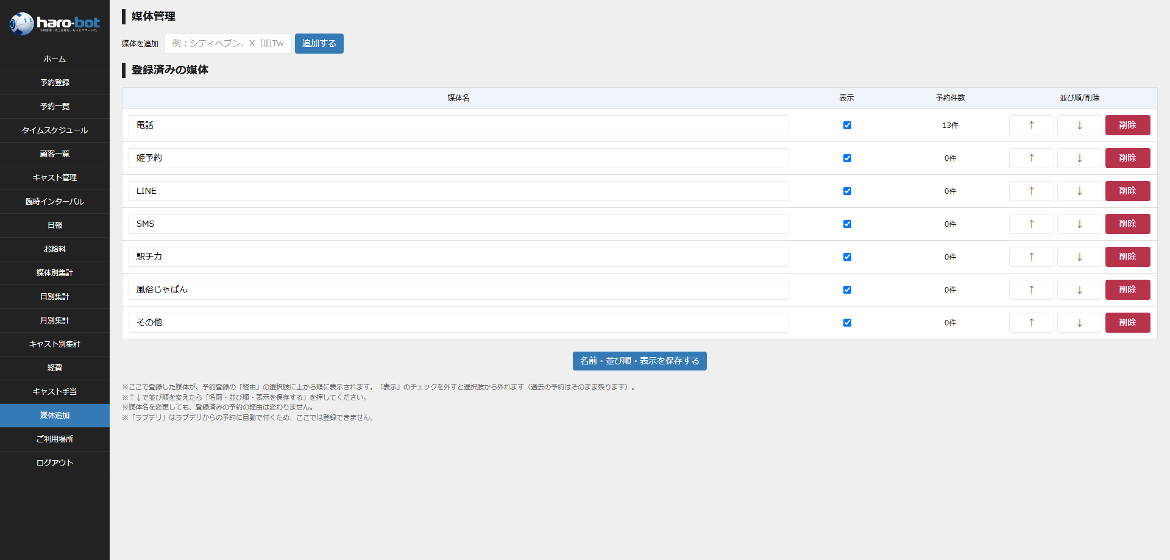Focus the 媒体を追加 text field
The width and height of the screenshot is (1170, 560).
(228, 43)
